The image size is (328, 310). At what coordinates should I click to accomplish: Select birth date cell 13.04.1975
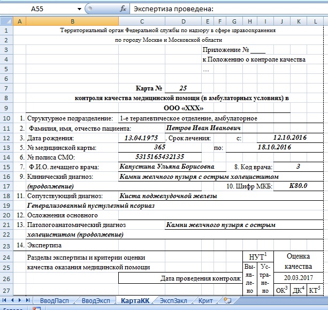141,138
